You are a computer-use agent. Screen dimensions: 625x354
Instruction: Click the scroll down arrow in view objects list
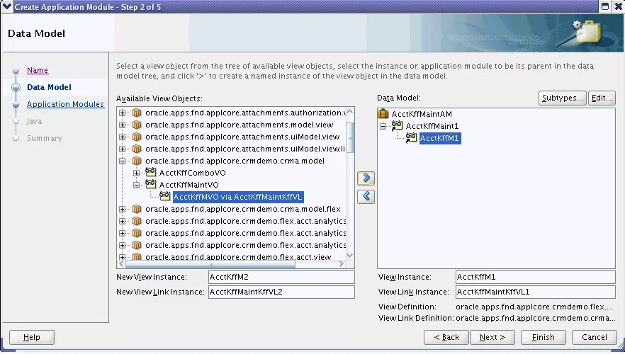click(x=350, y=256)
